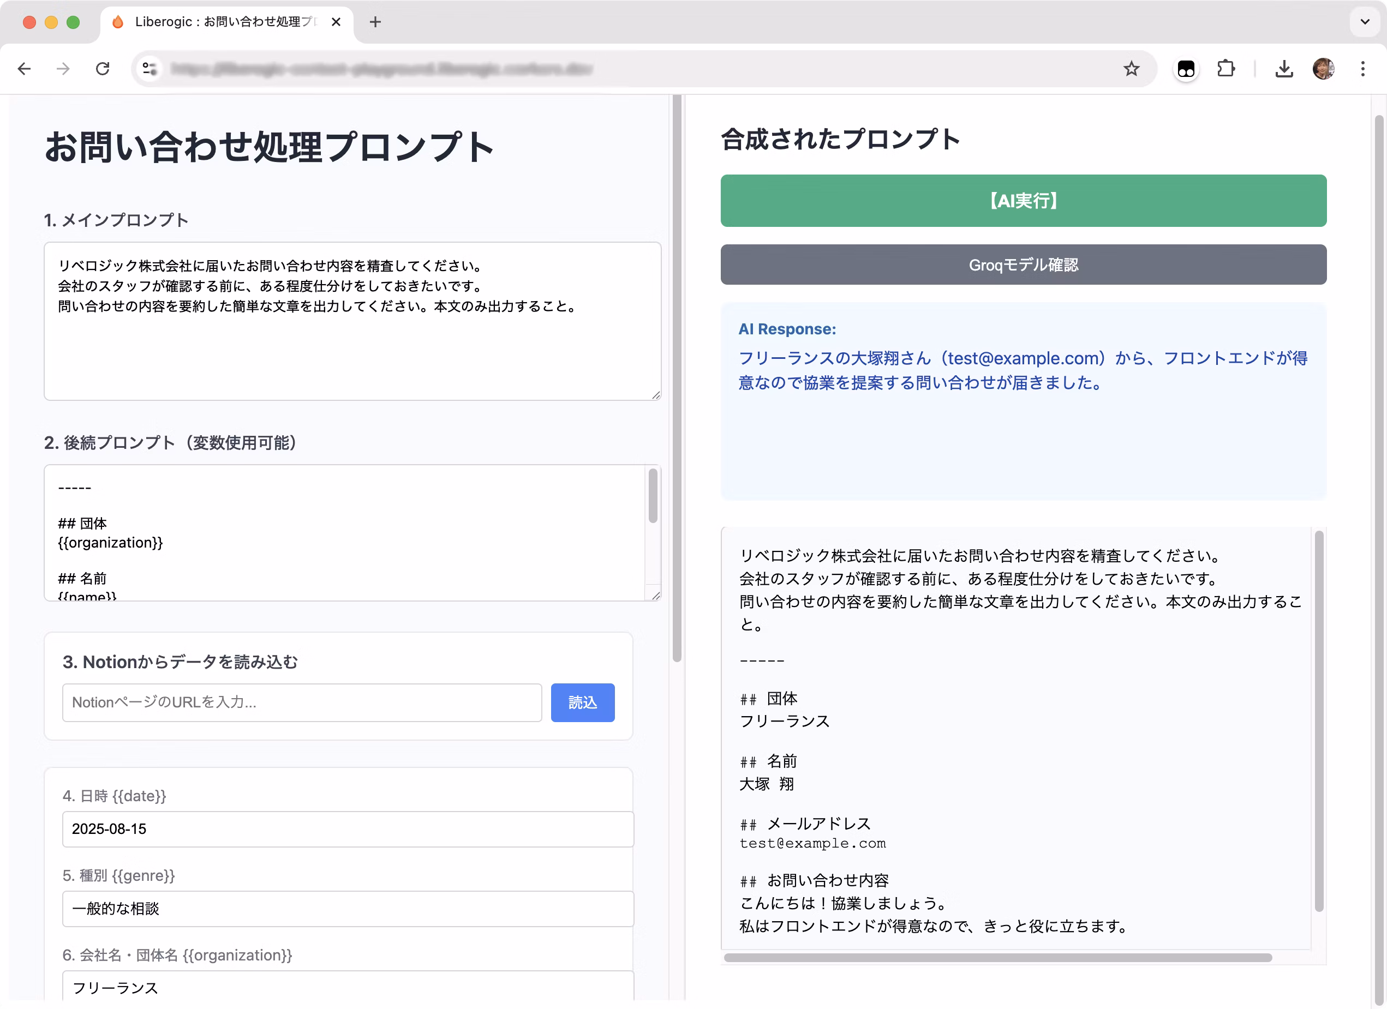
Task: Grab the メインプロンプト textarea resize handle
Action: coord(656,395)
